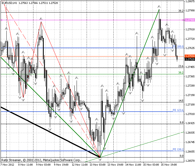
Task: Click the 1.27280 price scale value
Action: (x=190, y=86)
